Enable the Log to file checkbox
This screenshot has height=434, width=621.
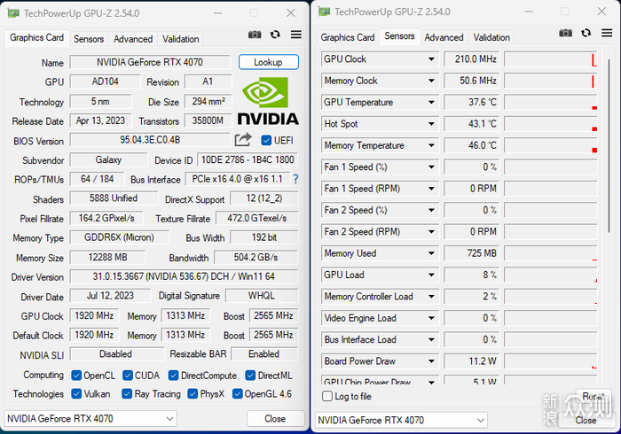coord(327,396)
